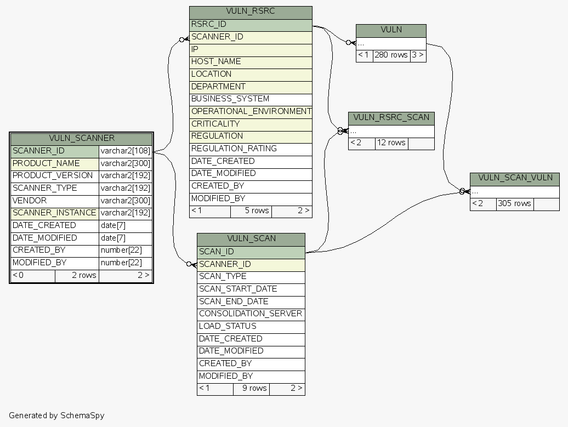
Task: Open the VULN_SCAN table title
Action: click(x=251, y=238)
